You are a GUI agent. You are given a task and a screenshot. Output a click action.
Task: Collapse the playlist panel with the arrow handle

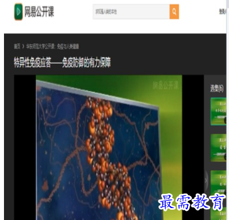pos(206,181)
